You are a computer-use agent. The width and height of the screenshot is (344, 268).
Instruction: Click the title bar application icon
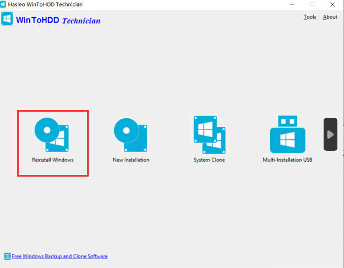pyautogui.click(x=3, y=4)
